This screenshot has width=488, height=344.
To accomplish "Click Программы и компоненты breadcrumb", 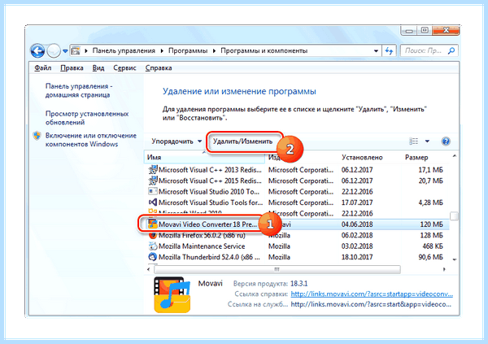I will (264, 50).
